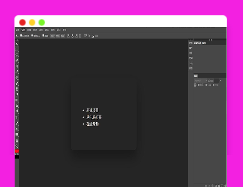Screen dimensions: 243x187
Task: Toggle the 自动选择 checkbox
Action: 21,36
